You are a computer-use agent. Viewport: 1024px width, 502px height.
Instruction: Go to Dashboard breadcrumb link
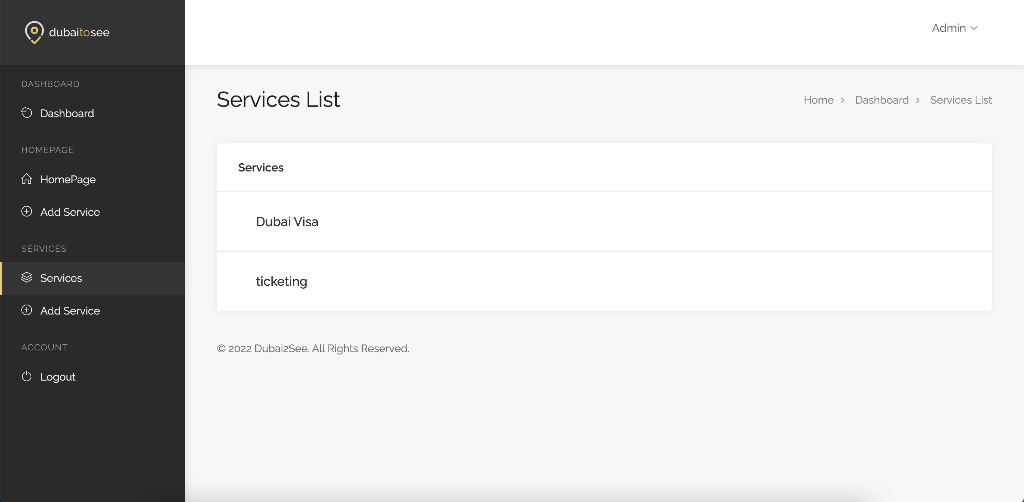(x=881, y=100)
